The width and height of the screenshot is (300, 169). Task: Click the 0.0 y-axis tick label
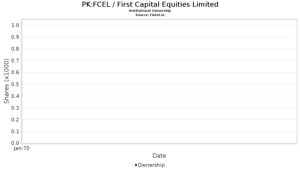15,143
